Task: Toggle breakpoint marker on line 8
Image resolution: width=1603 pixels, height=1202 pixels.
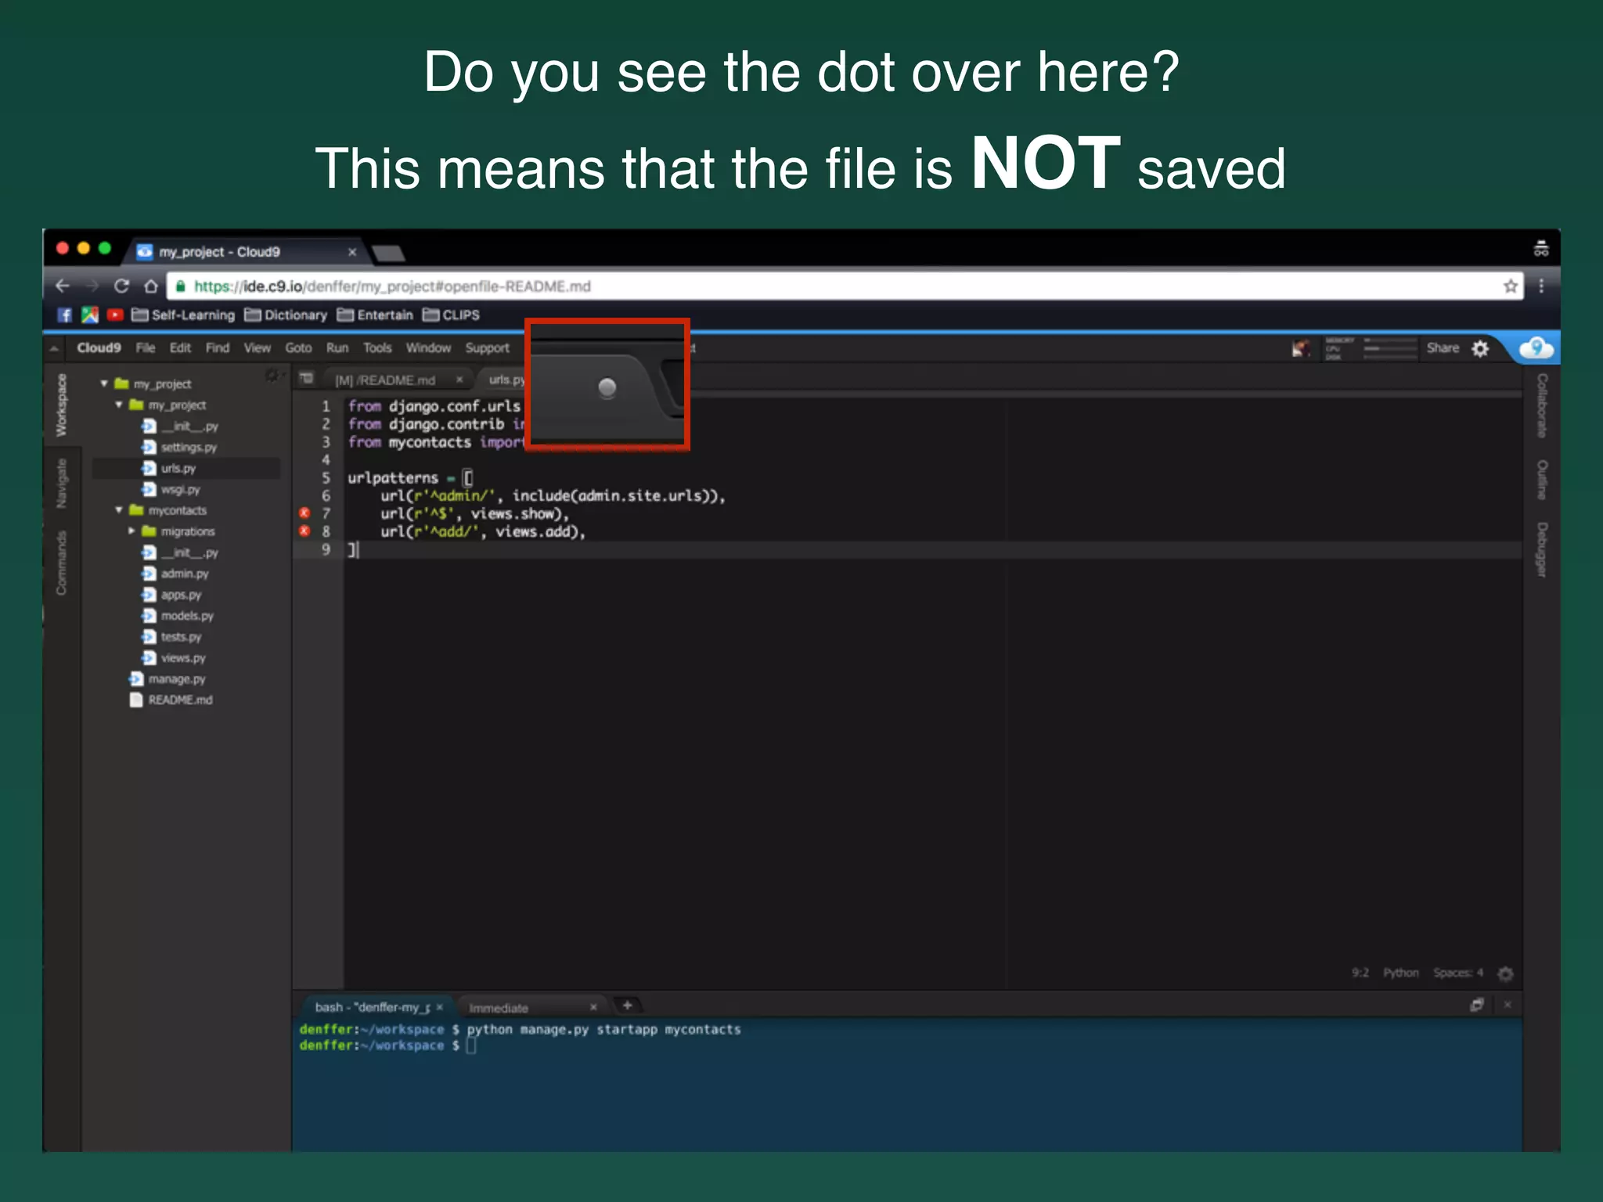Action: click(x=304, y=531)
